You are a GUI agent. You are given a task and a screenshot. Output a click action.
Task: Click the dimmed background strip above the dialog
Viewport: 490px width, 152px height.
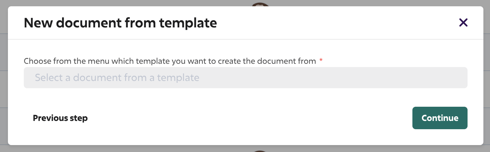tap(132, 3)
